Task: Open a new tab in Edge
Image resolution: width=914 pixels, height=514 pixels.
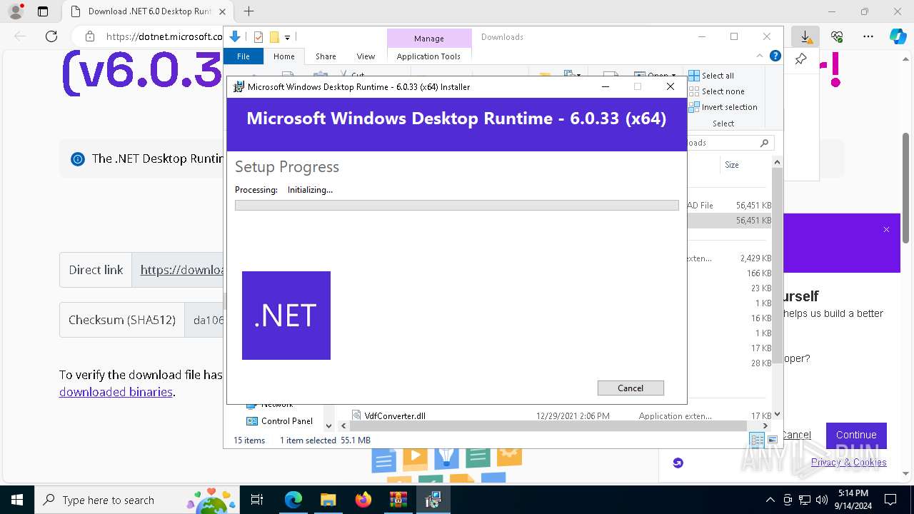Action: [x=248, y=11]
